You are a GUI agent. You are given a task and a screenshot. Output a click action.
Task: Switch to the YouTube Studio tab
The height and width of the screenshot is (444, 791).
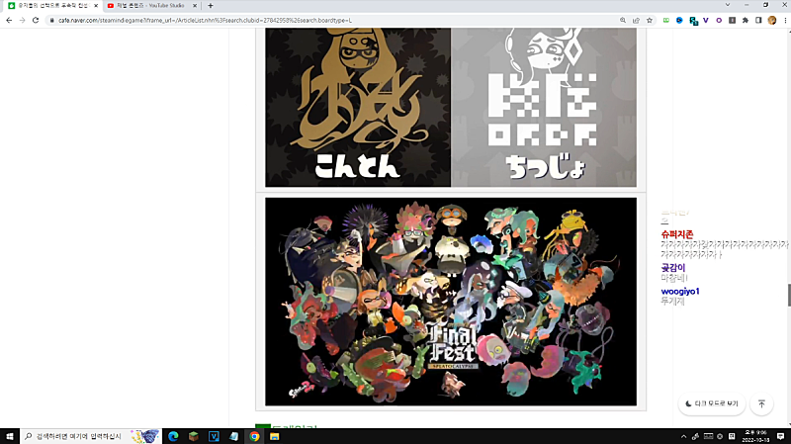click(x=150, y=6)
